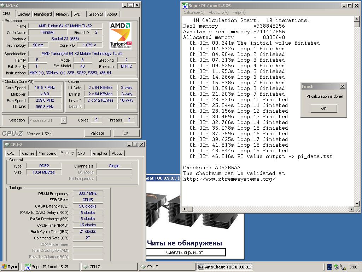Click the FSB:DRAM value CPU/5

[x=88, y=200]
